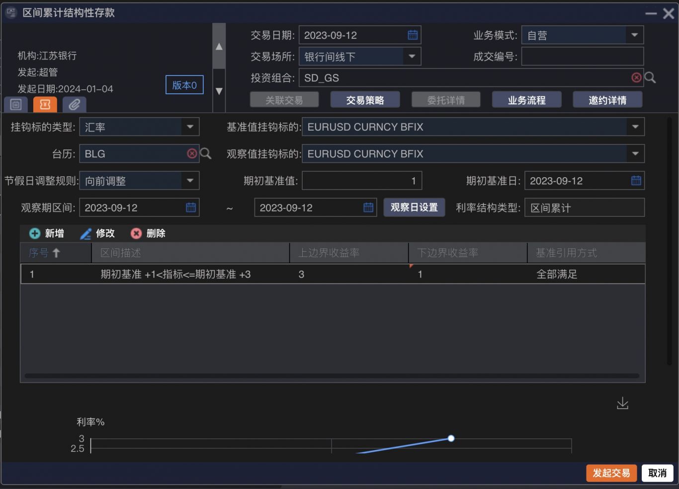This screenshot has height=489, width=679.
Task: Open 交易策略
Action: [x=365, y=100]
